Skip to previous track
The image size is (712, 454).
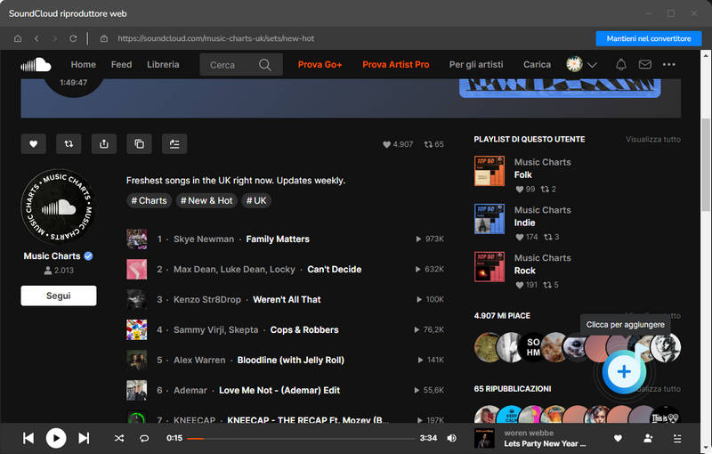pos(28,438)
